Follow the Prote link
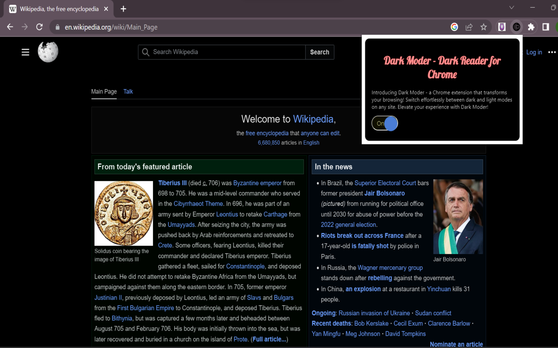This screenshot has height=348, width=558. point(241,339)
